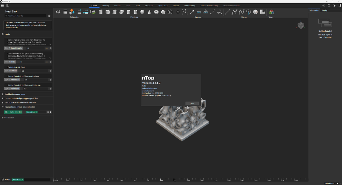342x185 pixels.
Task: Select the pentagon prism primitive icon
Action: (x=163, y=12)
